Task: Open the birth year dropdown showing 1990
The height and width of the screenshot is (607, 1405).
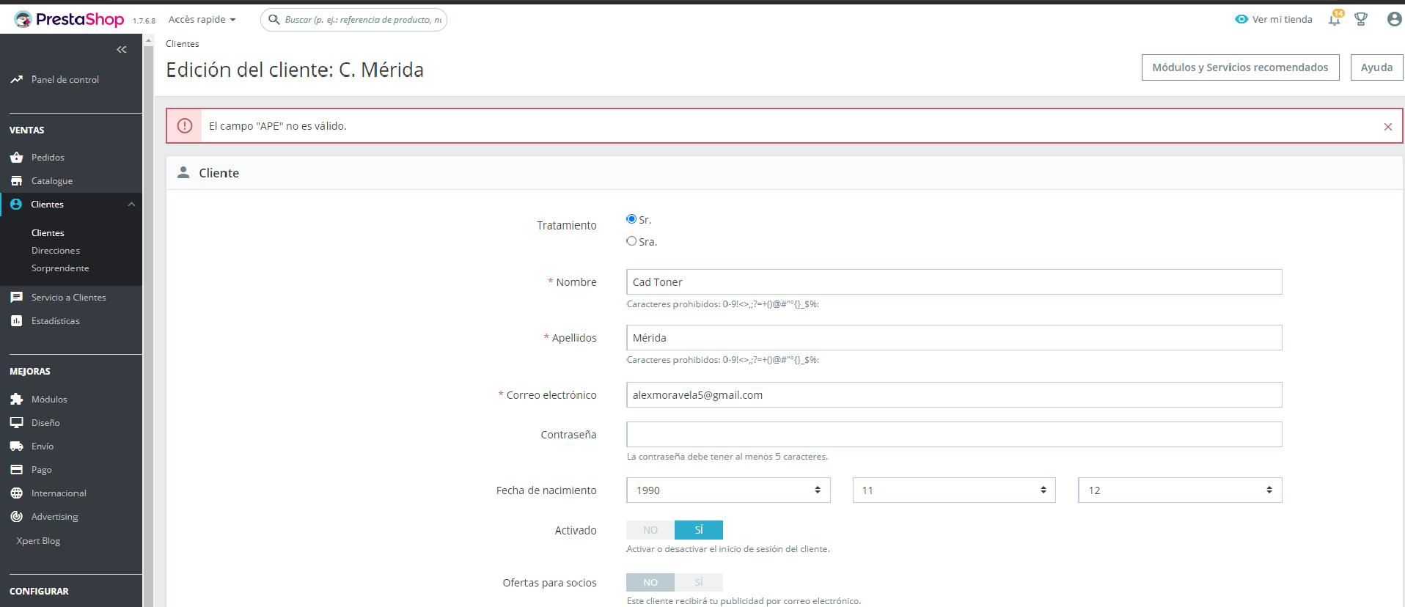Action: coord(728,490)
